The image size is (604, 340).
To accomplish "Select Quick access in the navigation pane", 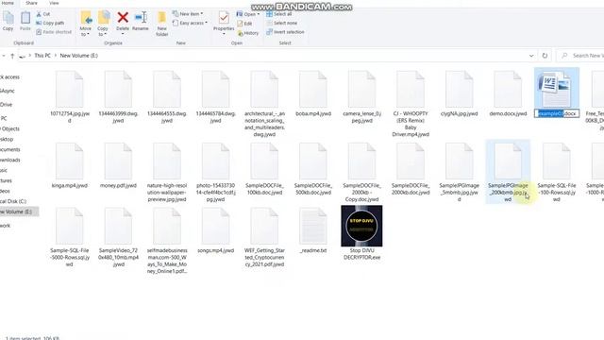I will pos(10,76).
